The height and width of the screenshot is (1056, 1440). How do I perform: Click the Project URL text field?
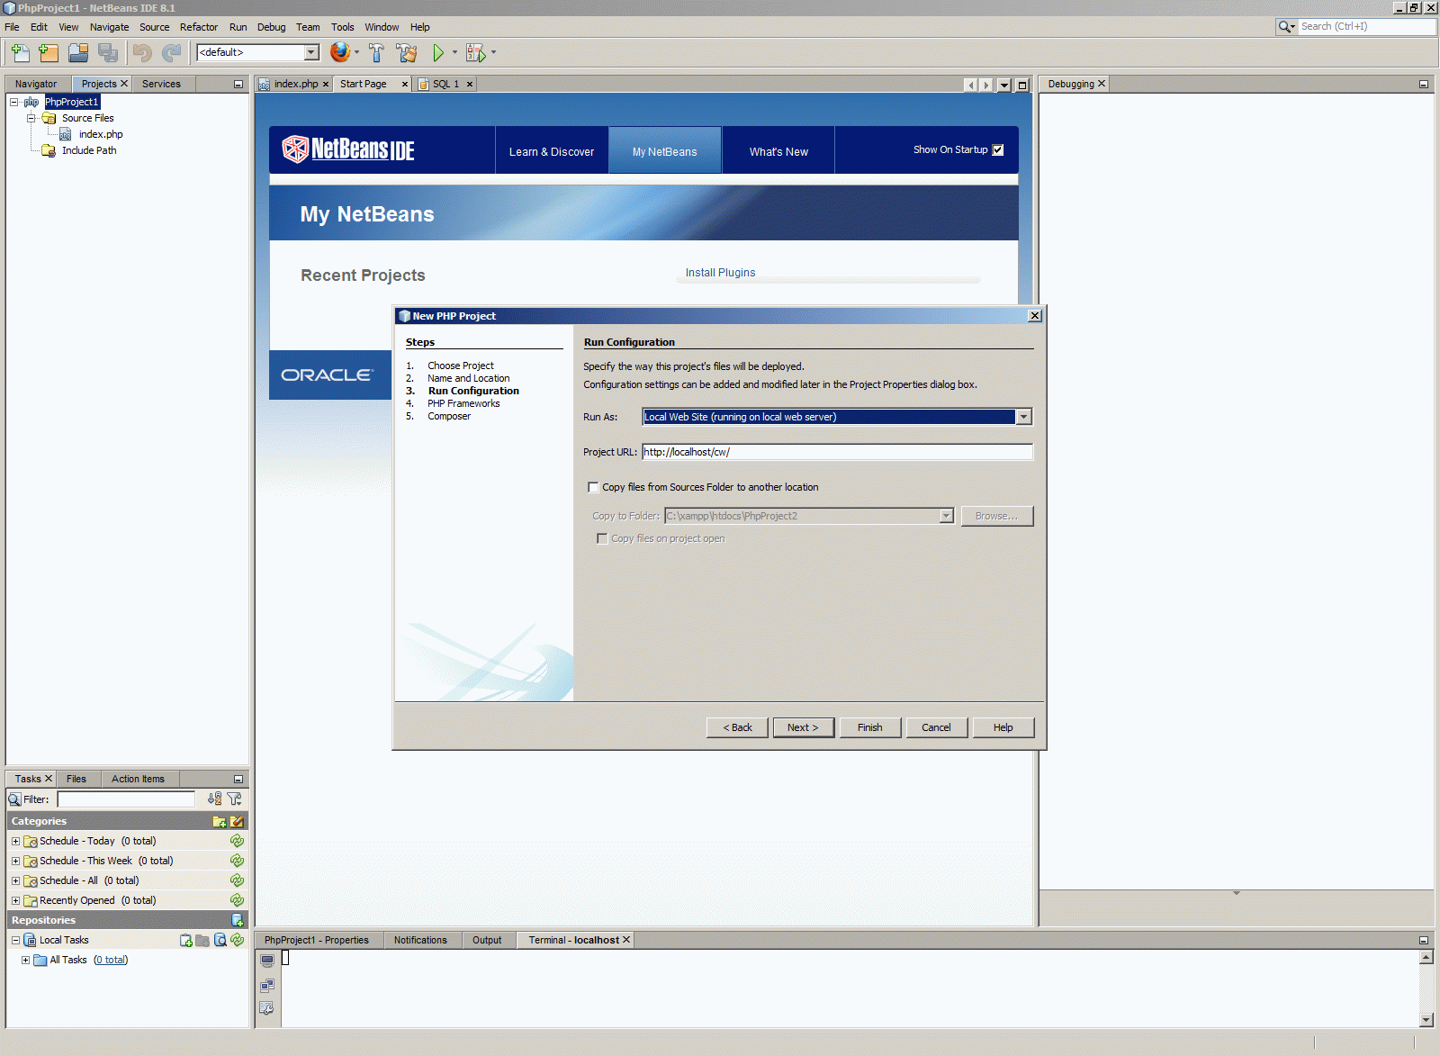click(x=837, y=452)
